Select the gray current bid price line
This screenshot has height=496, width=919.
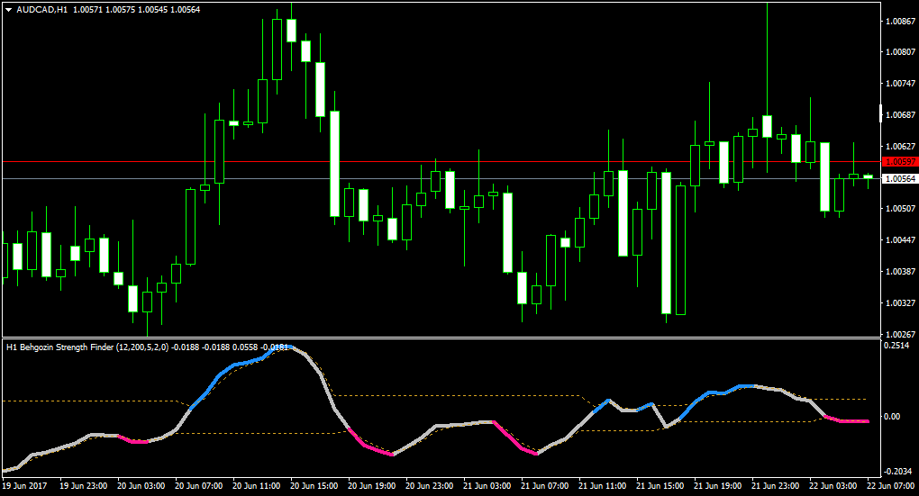tap(441, 178)
